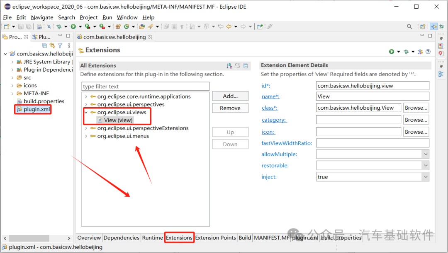Click the category: hyperlink label

click(x=274, y=120)
